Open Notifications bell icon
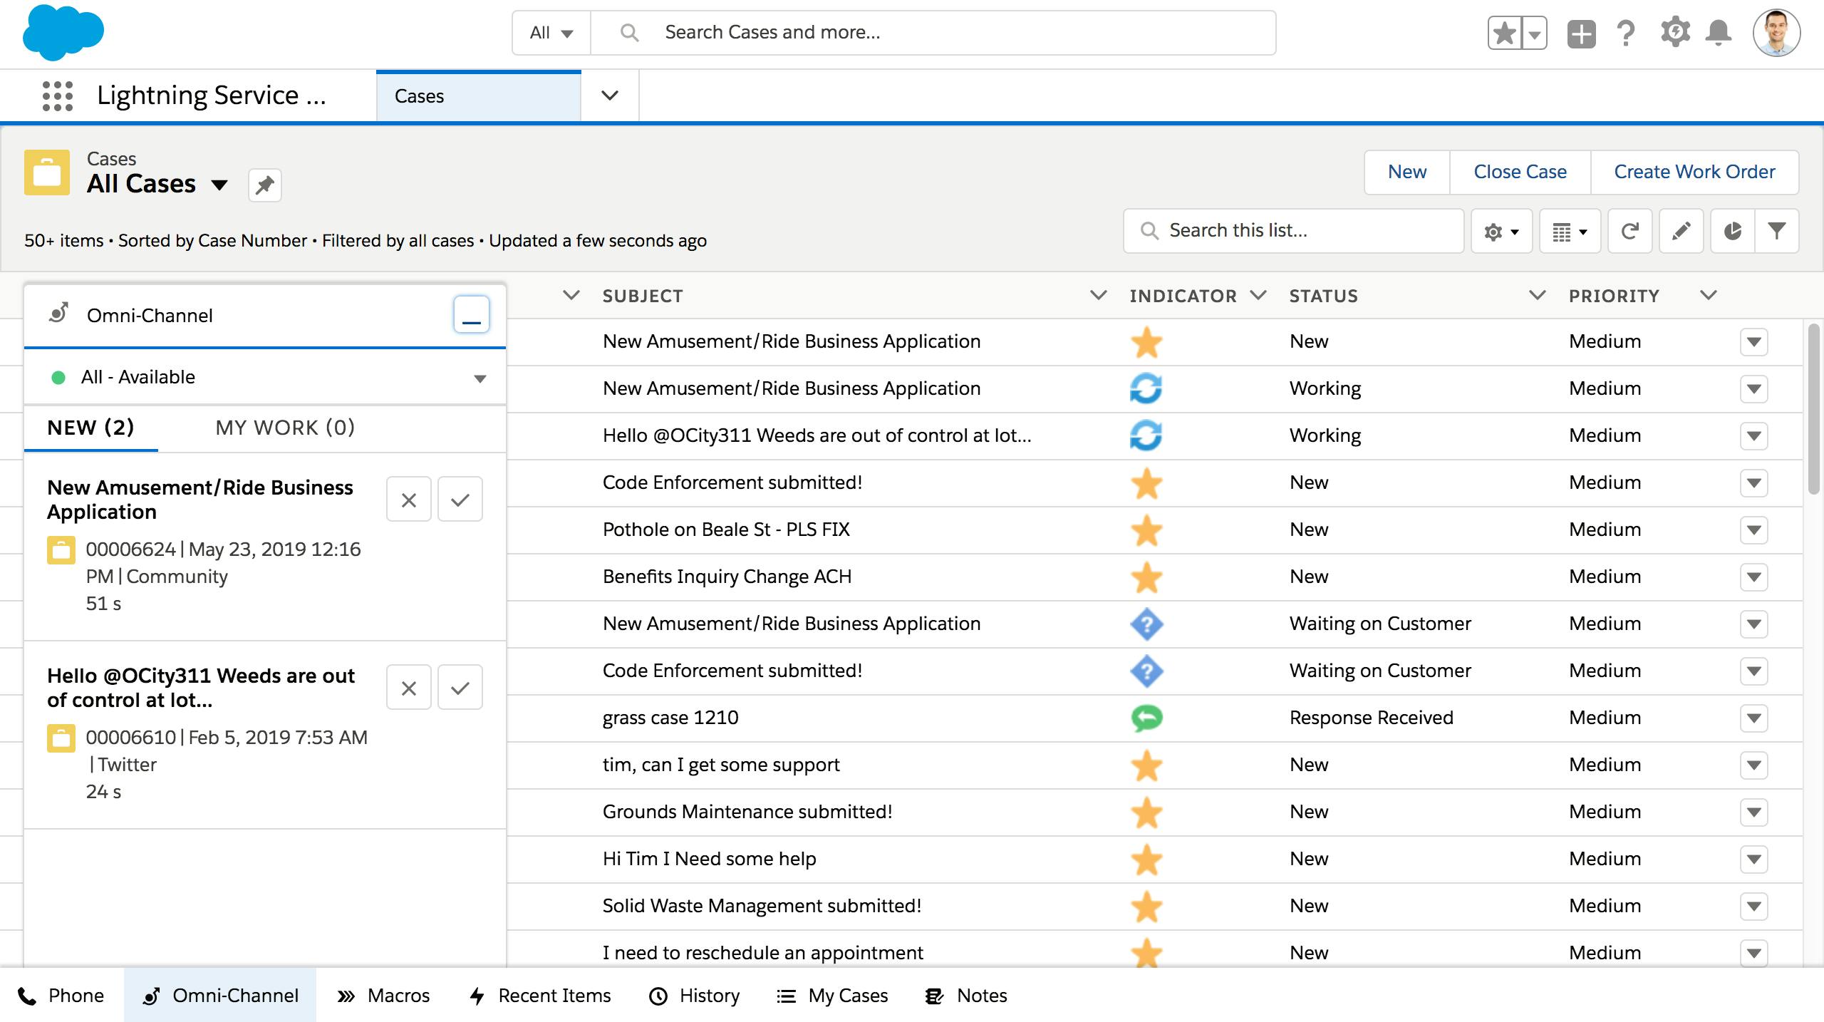This screenshot has height=1022, width=1824. [x=1719, y=33]
